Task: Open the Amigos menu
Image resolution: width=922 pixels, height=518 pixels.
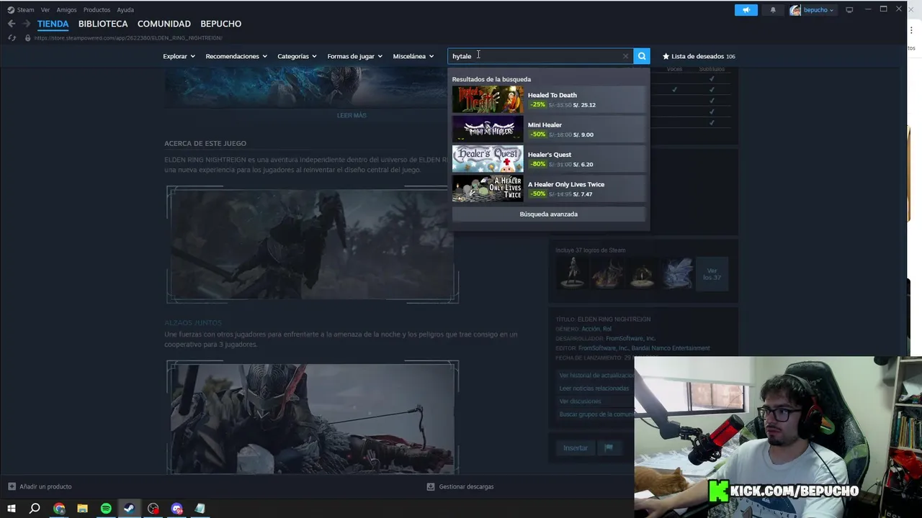Action: tap(66, 10)
